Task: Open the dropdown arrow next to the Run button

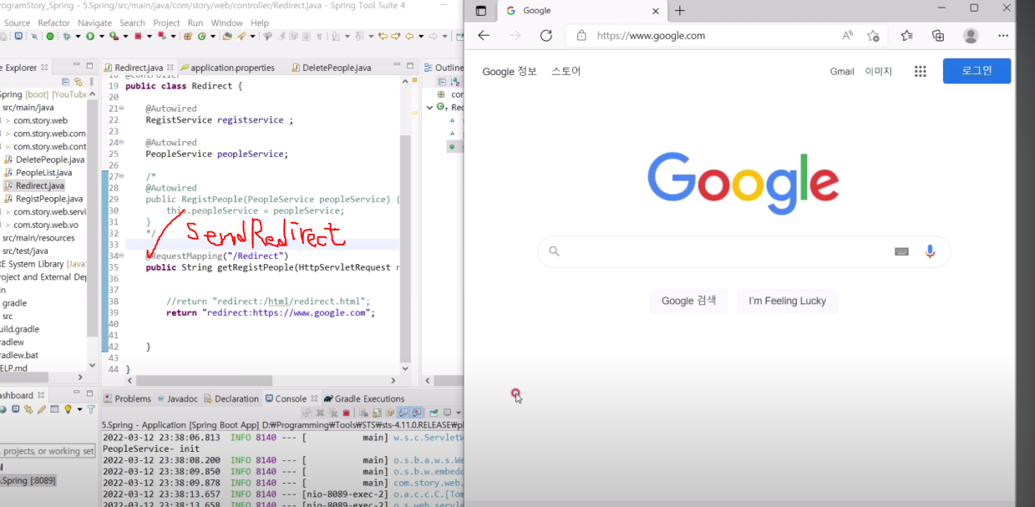Action: [101, 36]
